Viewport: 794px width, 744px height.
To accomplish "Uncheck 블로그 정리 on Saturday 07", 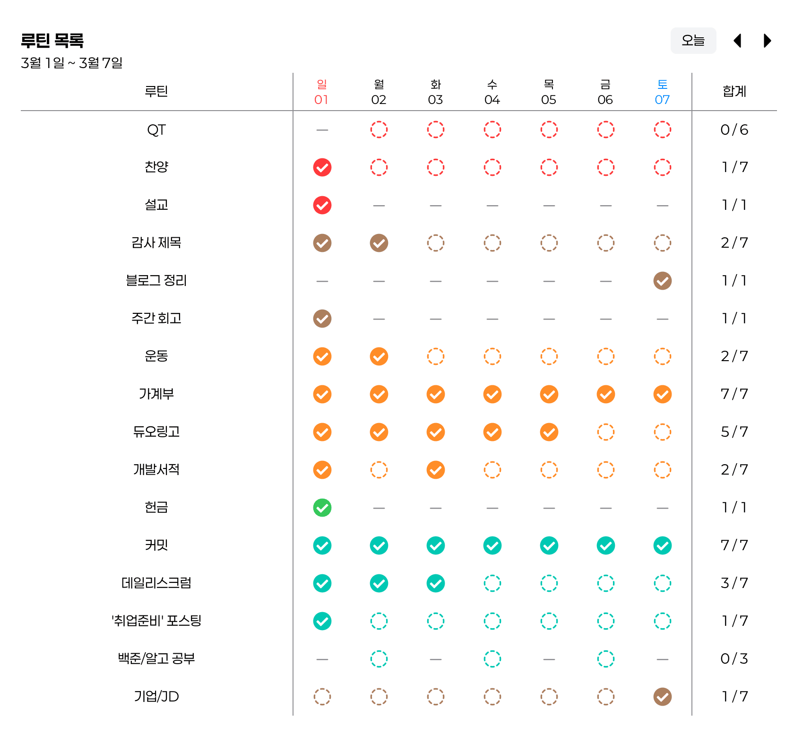I will point(663,281).
